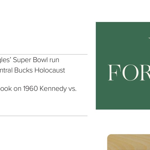Click the empty green area under FOR
Image resolution: width=150 pixels, height=150 pixels.
123,96
